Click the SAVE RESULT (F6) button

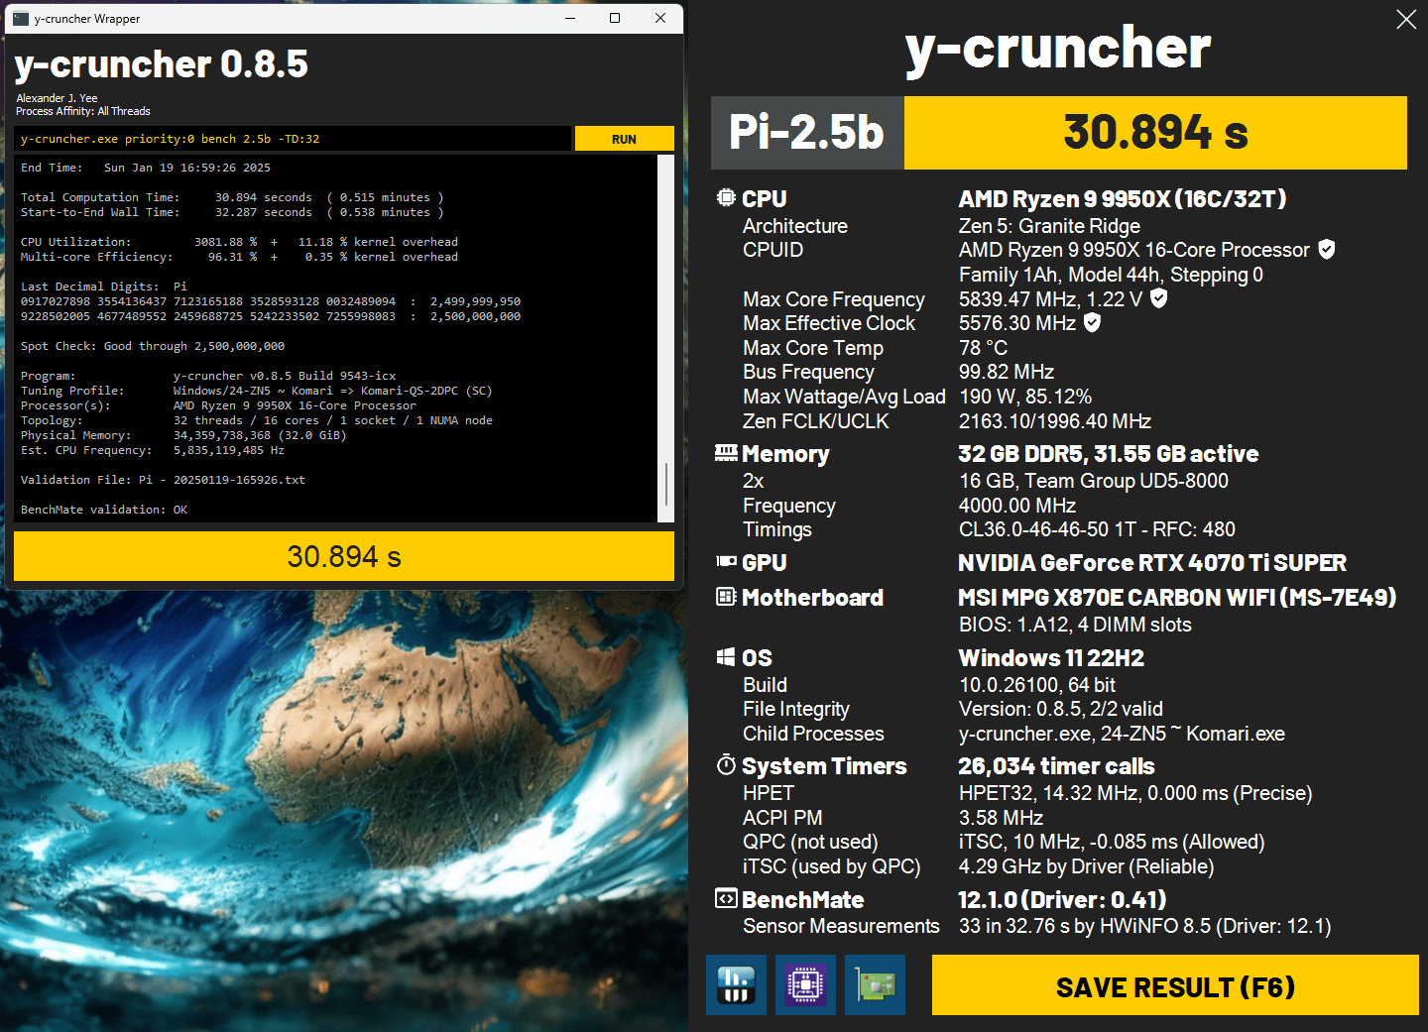pyautogui.click(x=1175, y=985)
